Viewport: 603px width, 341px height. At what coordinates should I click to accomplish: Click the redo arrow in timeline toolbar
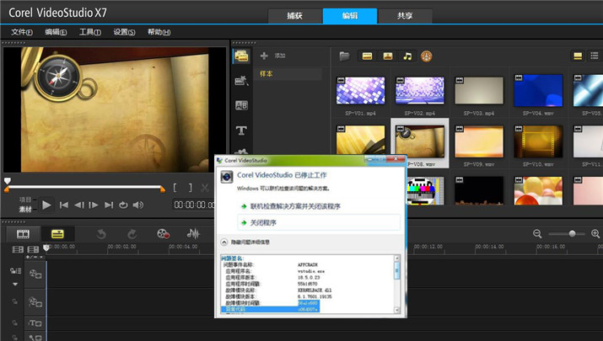[x=132, y=233]
